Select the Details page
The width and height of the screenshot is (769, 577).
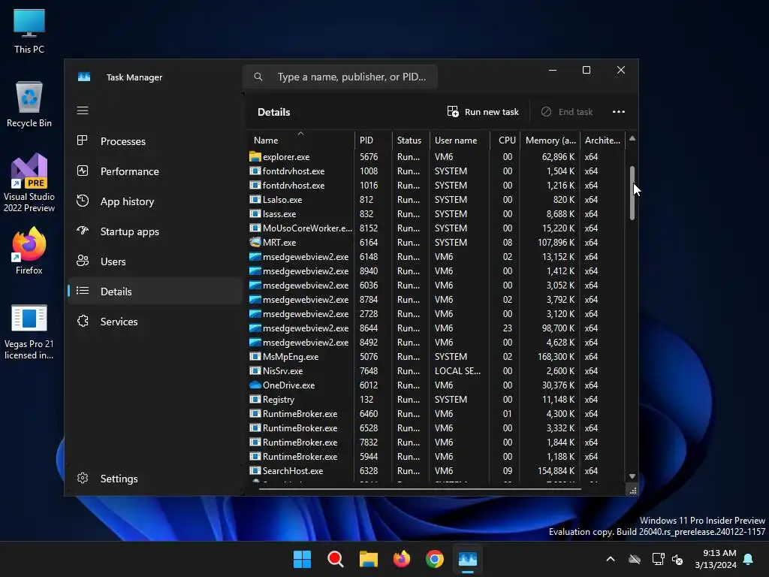[x=155, y=292]
